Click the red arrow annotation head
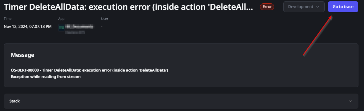The width and height of the screenshot is (364, 111). [330, 18]
